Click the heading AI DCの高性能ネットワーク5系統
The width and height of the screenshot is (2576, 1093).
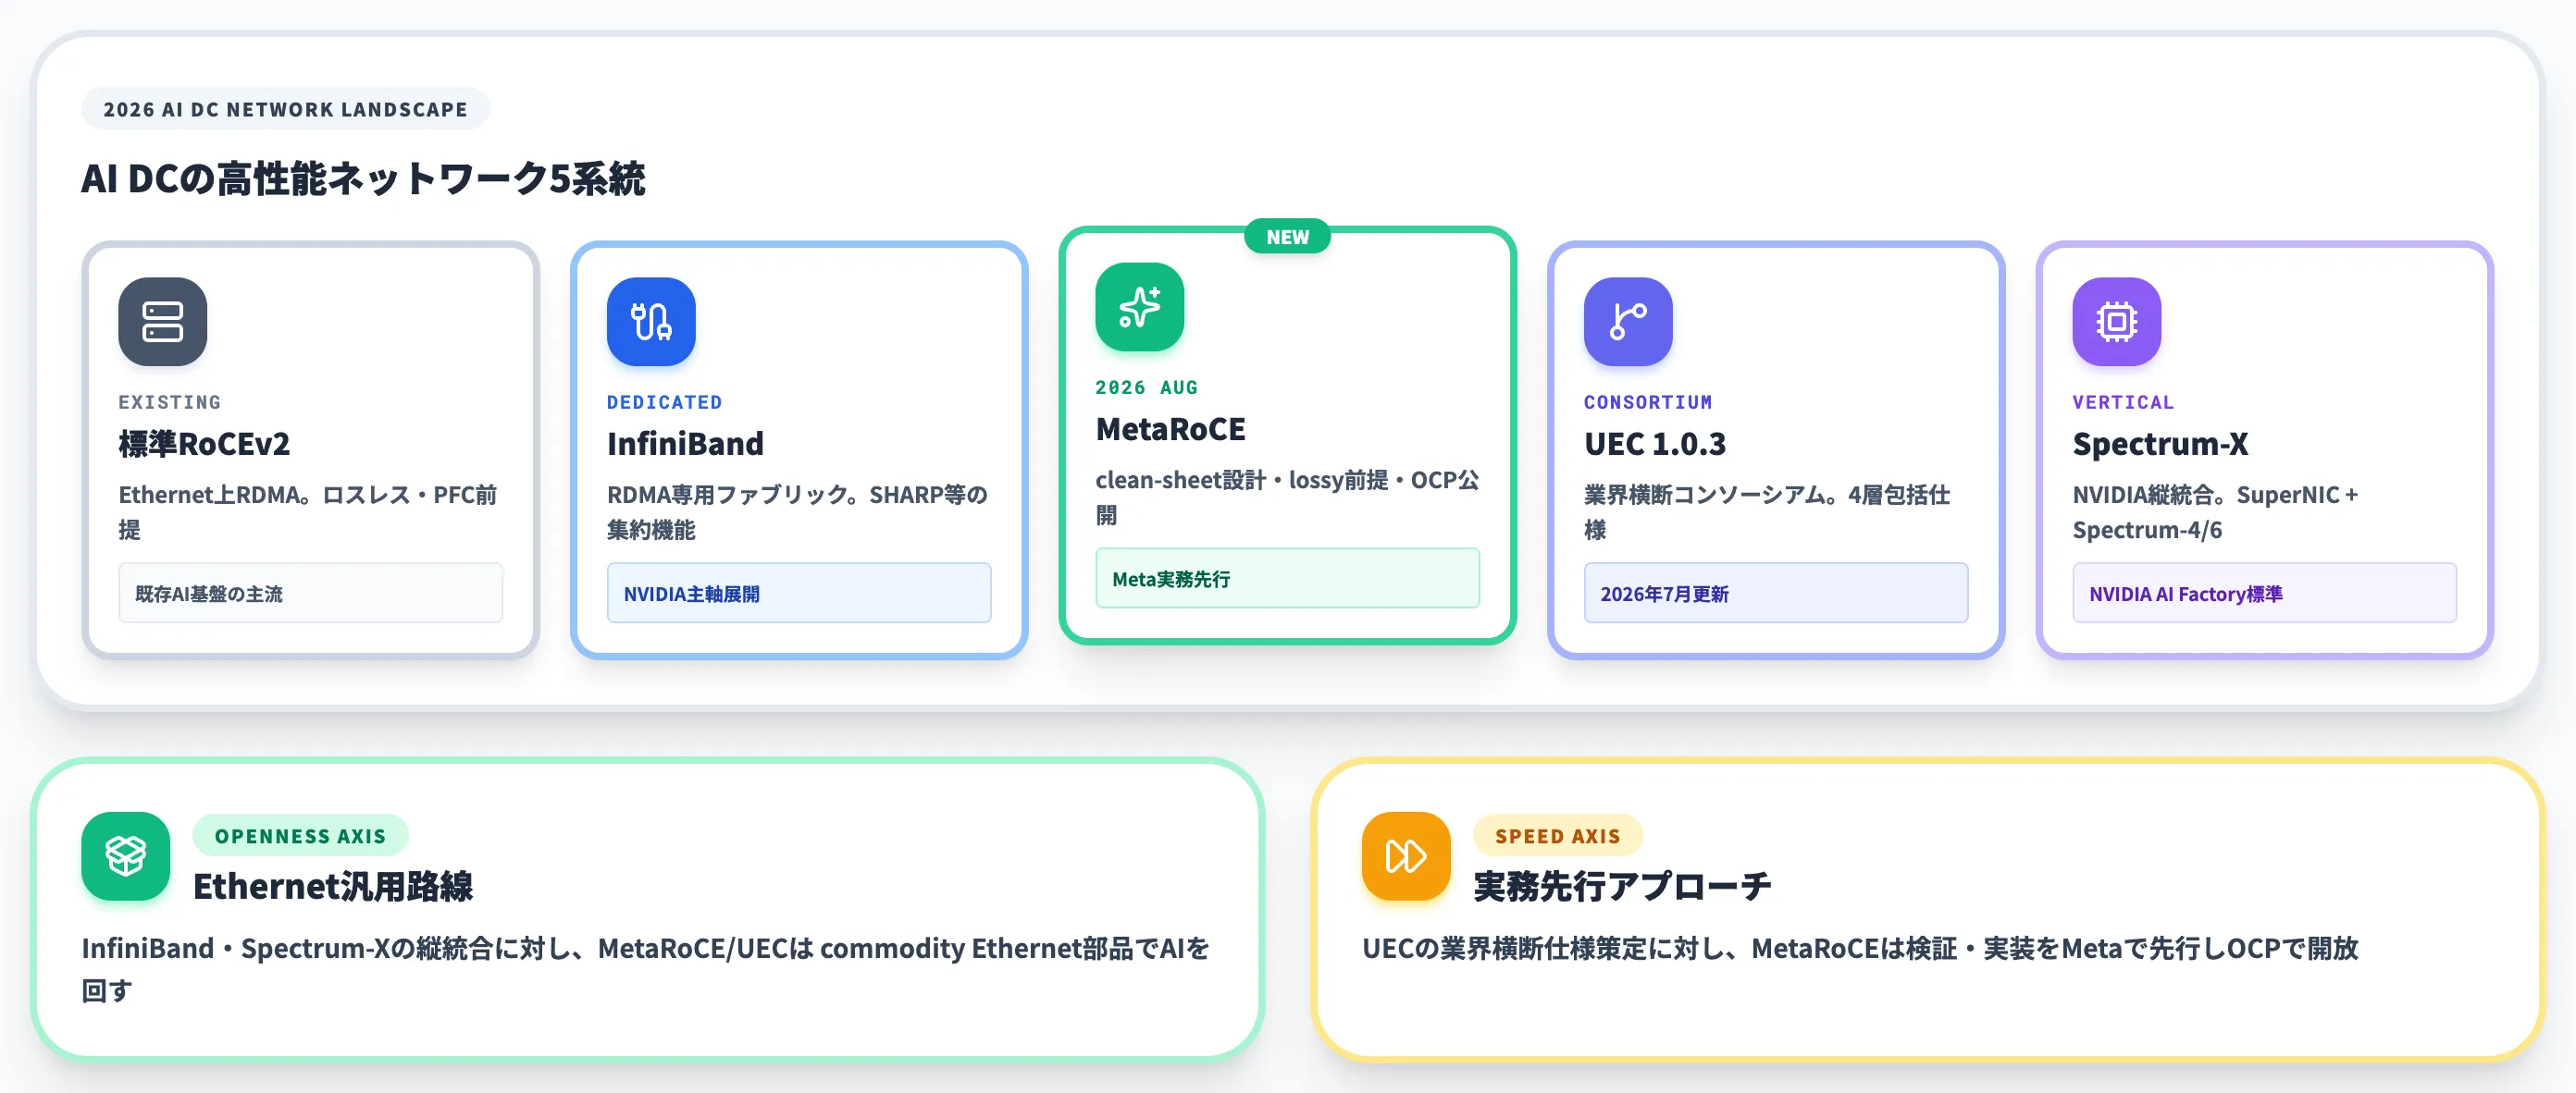click(363, 178)
